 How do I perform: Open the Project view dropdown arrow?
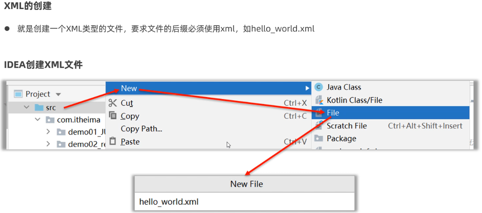coord(58,95)
